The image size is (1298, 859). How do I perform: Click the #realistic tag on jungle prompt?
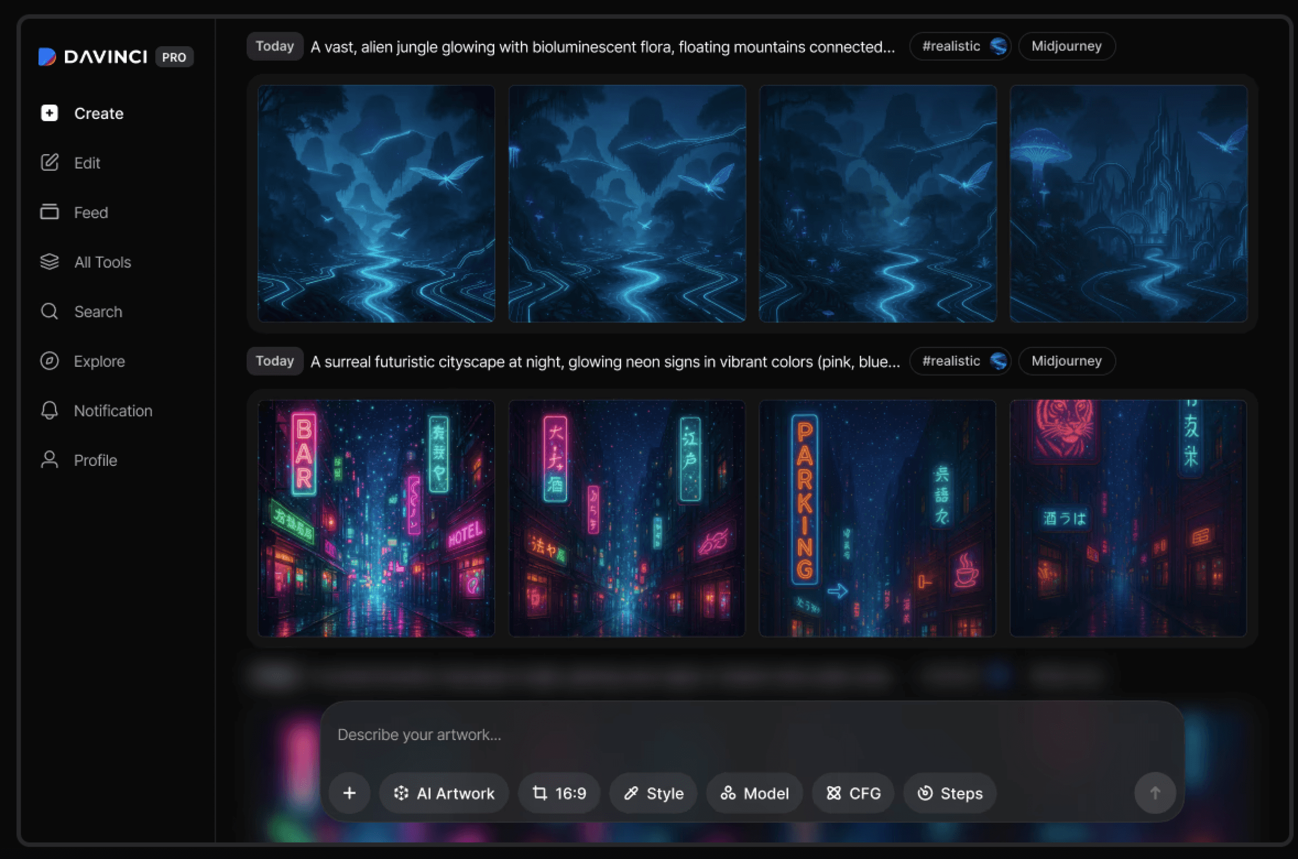pyautogui.click(x=959, y=46)
